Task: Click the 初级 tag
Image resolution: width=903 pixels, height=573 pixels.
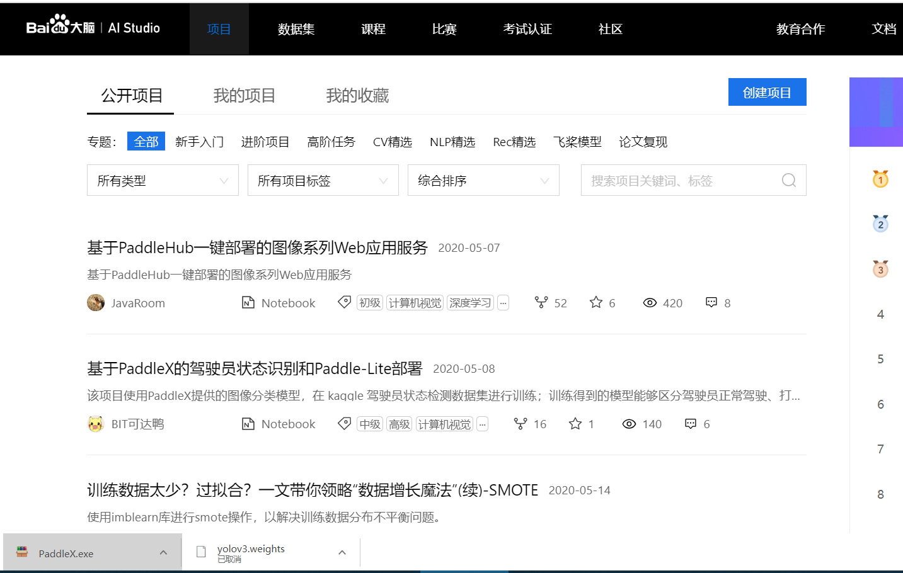Action: (370, 303)
